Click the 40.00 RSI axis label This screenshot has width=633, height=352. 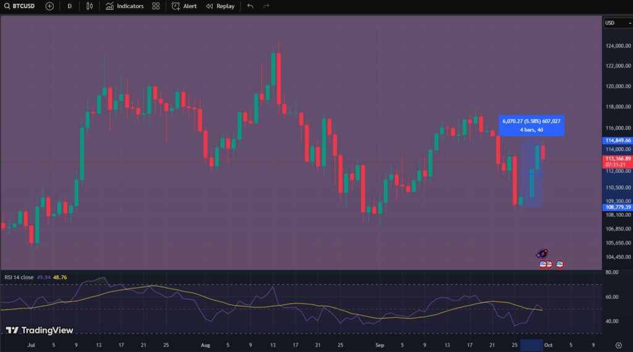coord(612,321)
